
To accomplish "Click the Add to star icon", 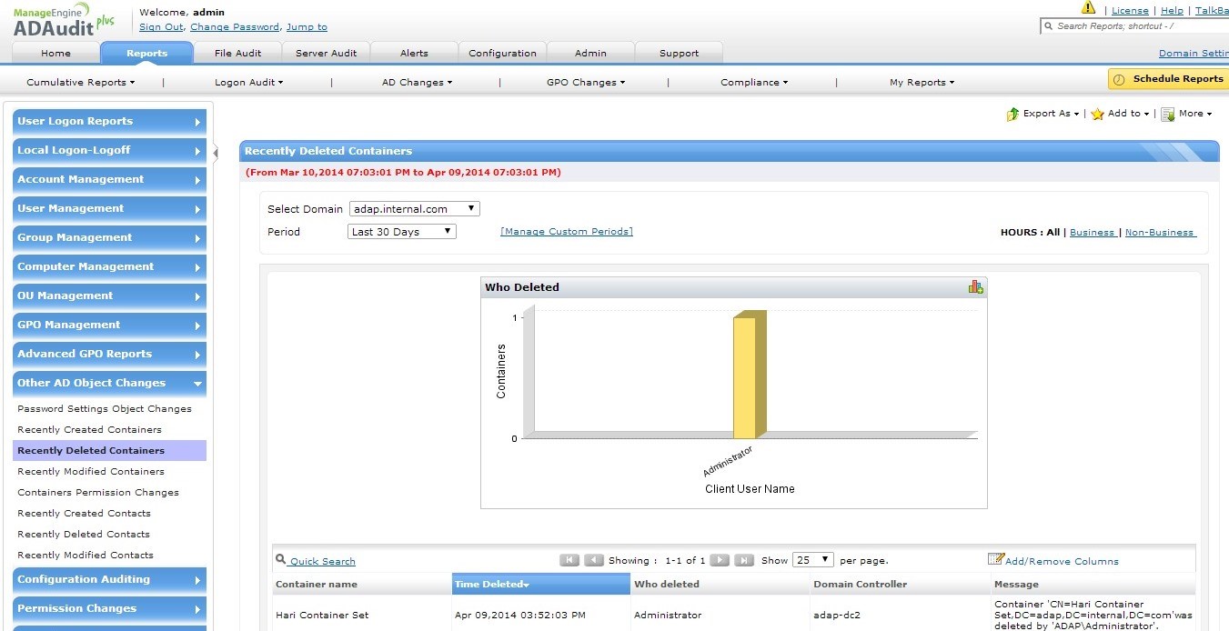I will 1097,114.
